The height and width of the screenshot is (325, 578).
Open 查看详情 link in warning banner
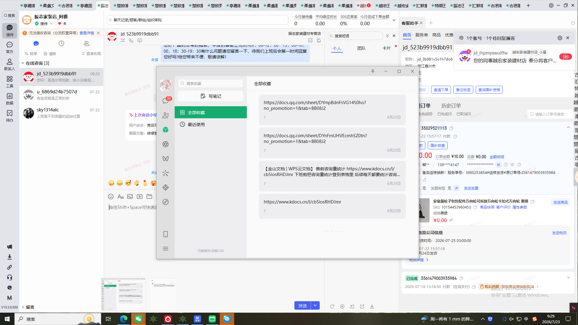click(87, 33)
